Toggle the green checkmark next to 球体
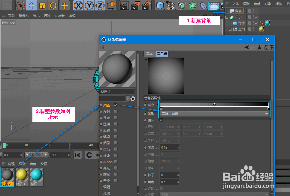The width and height of the screenshot is (290, 196). (256, 23)
